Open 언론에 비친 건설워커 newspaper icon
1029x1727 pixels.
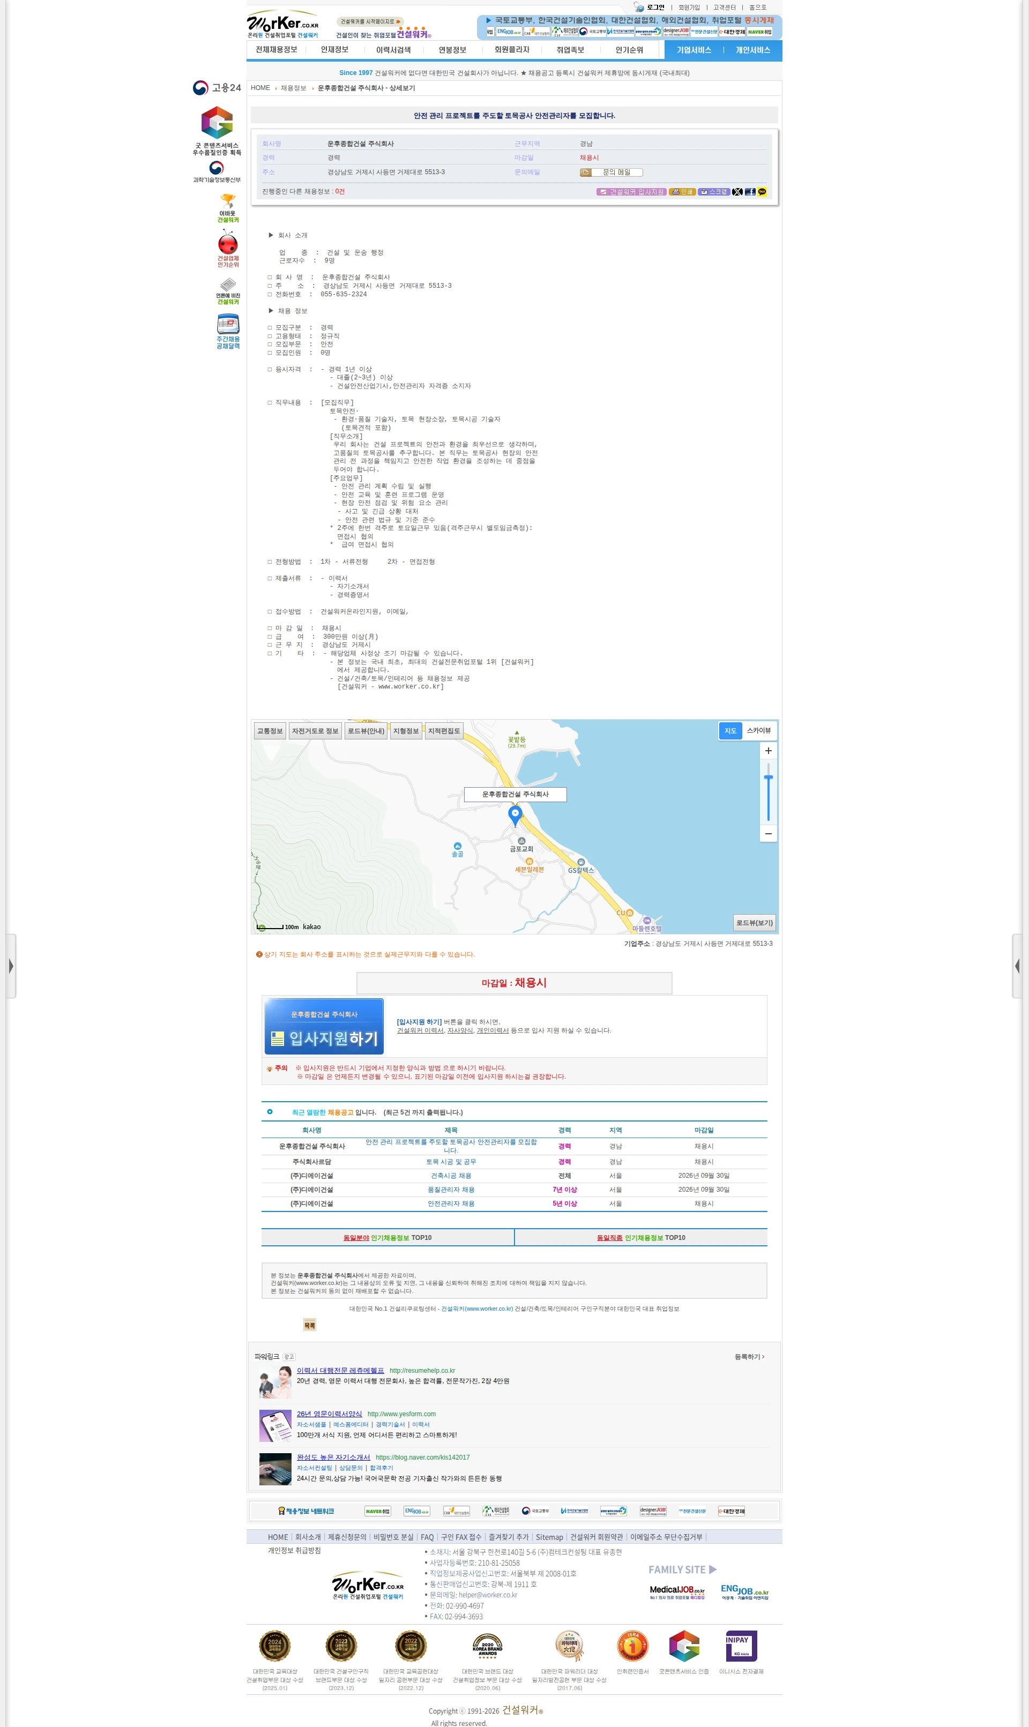pyautogui.click(x=227, y=291)
